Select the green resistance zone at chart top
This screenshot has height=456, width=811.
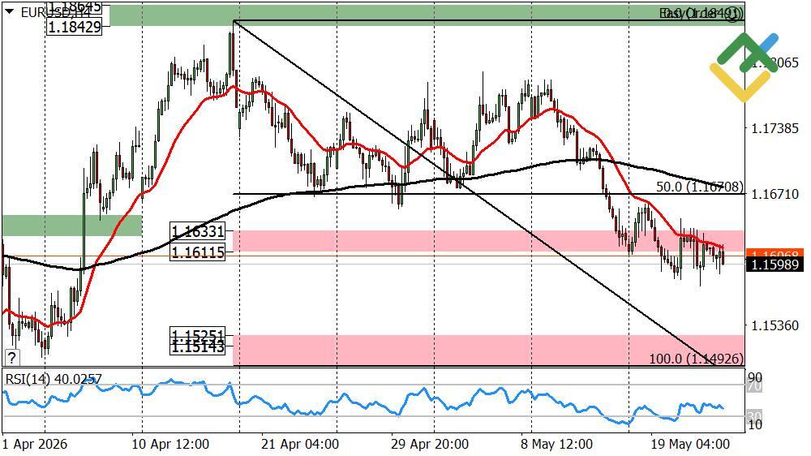coord(427,15)
